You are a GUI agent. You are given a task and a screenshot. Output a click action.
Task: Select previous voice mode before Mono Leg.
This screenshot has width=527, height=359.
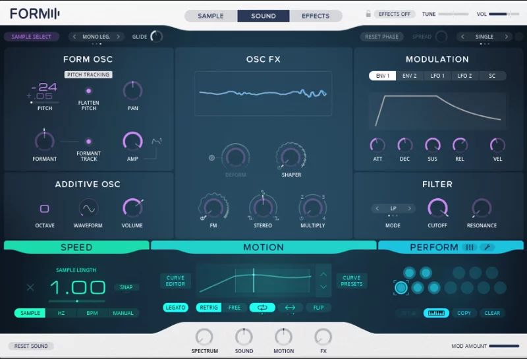pos(74,37)
